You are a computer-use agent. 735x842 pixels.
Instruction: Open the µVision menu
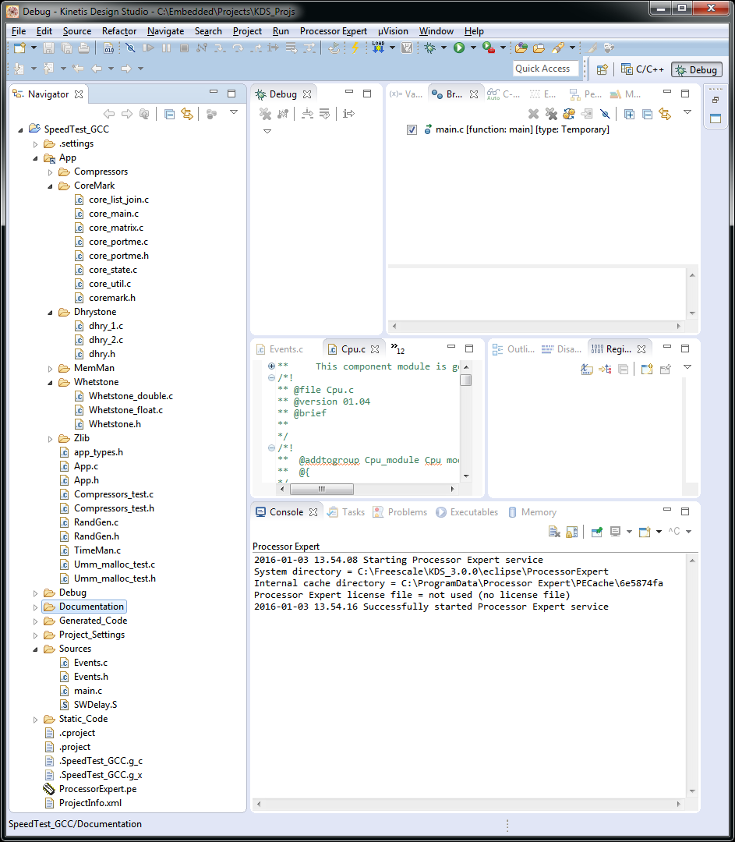pos(393,31)
